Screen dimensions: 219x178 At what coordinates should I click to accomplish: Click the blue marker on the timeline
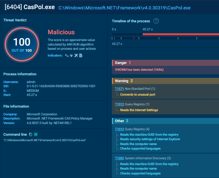[x=114, y=38]
